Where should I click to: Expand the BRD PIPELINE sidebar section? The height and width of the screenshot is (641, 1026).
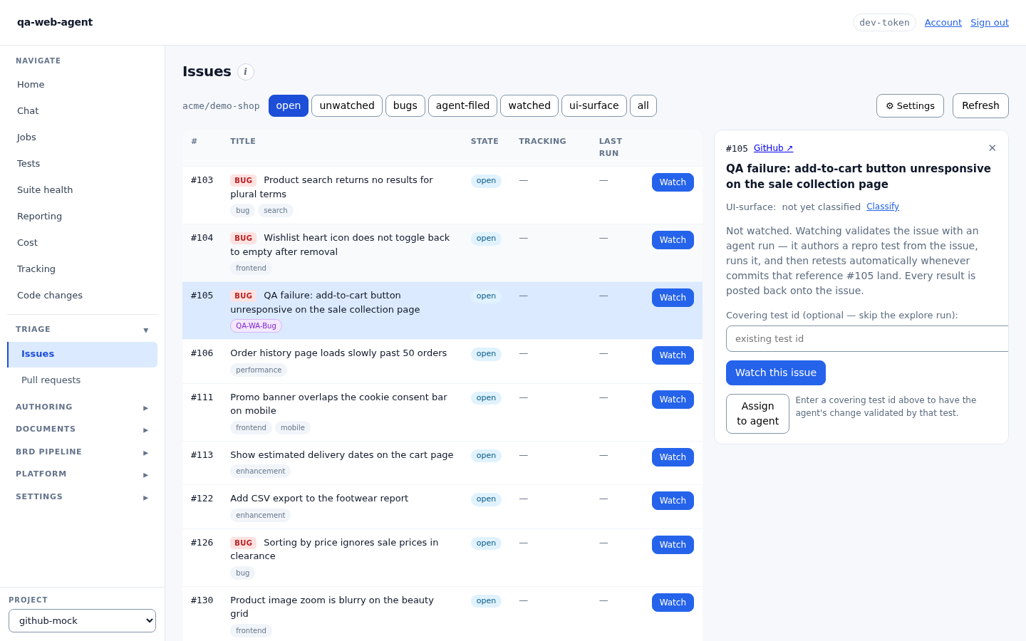click(82, 452)
